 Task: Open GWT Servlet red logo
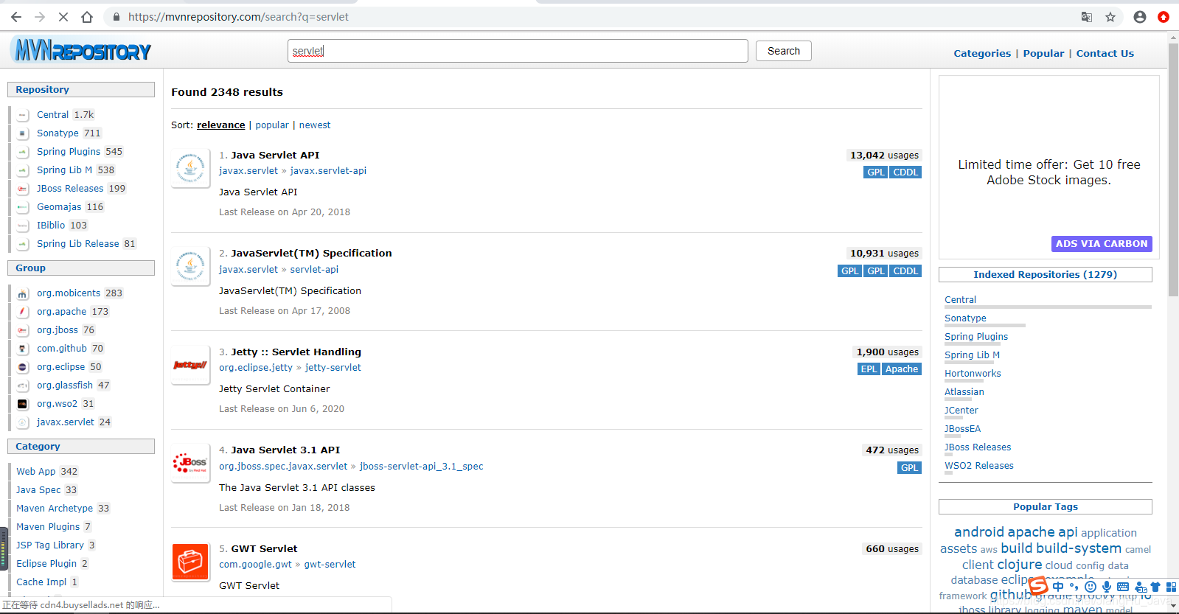[x=191, y=562]
